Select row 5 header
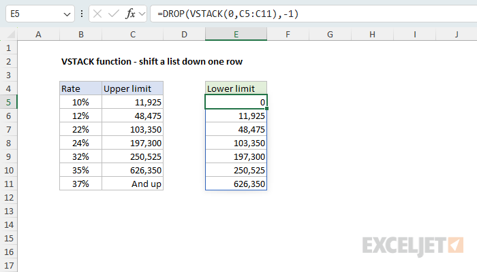The width and height of the screenshot is (477, 272). tap(8, 102)
